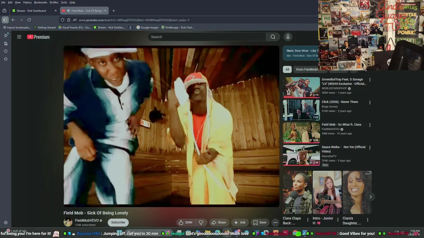Open options menu for So What ft. Ciara
Screen dimensions: 424x238
tap(370, 125)
